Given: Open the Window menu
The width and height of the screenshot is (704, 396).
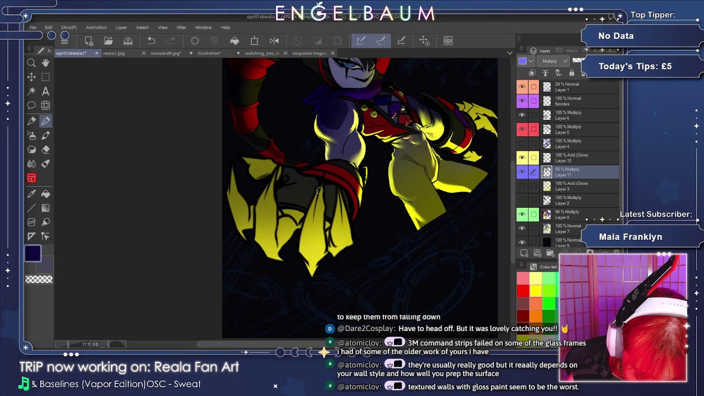Looking at the screenshot, I should [x=203, y=28].
